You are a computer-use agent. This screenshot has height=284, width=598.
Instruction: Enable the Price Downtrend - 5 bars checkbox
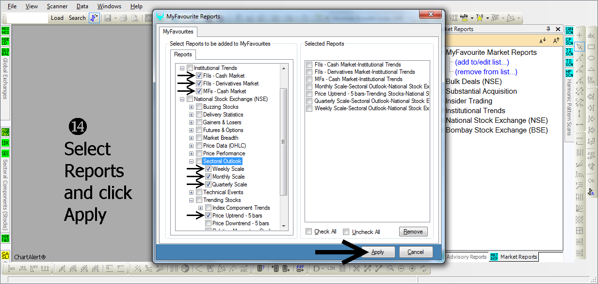pyautogui.click(x=209, y=223)
